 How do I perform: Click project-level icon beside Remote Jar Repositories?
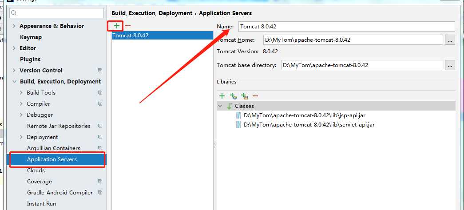click(x=100, y=126)
